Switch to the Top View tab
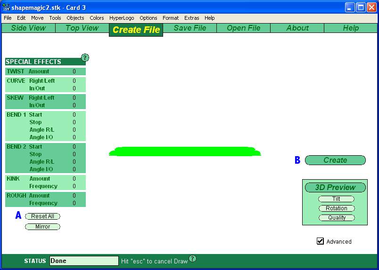The height and width of the screenshot is (270, 379). 82,28
